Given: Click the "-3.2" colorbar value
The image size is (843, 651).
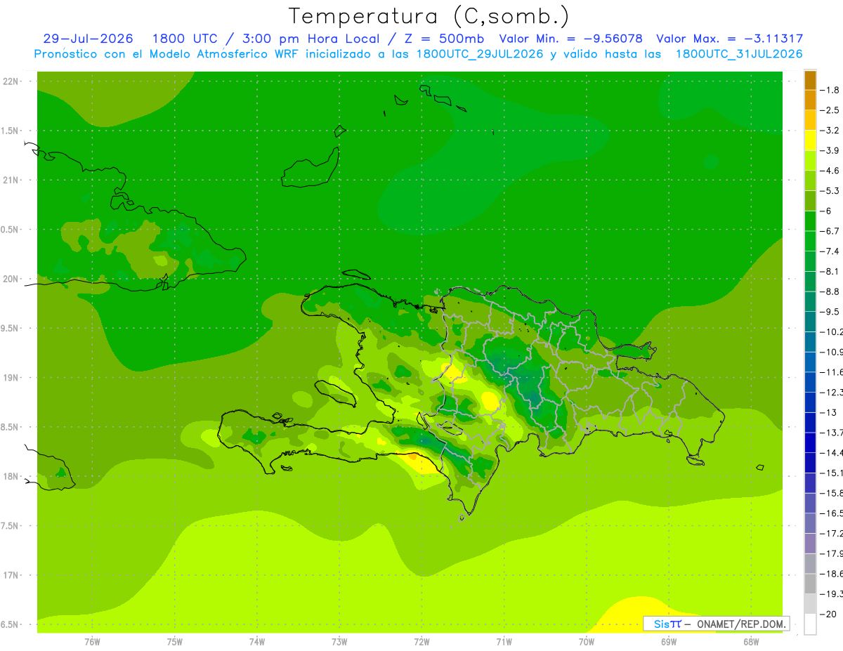Looking at the screenshot, I should (830, 130).
